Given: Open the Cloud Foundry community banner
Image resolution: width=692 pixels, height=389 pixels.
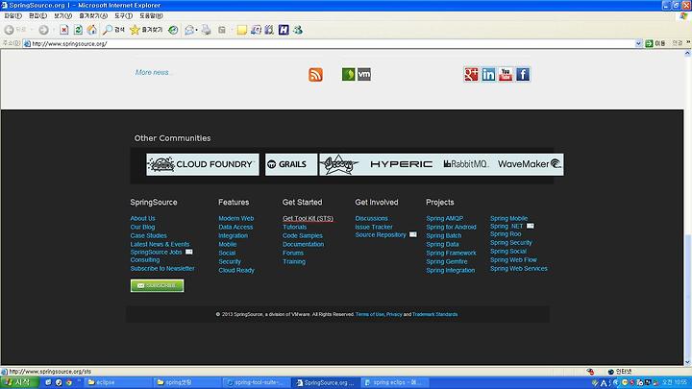Looking at the screenshot, I should pyautogui.click(x=203, y=164).
